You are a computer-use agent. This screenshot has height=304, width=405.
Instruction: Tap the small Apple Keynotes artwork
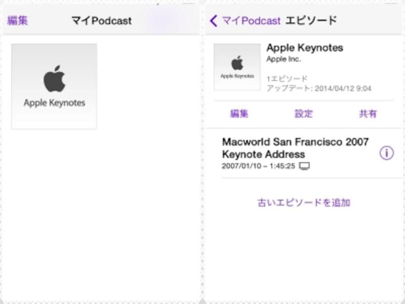coord(237,67)
